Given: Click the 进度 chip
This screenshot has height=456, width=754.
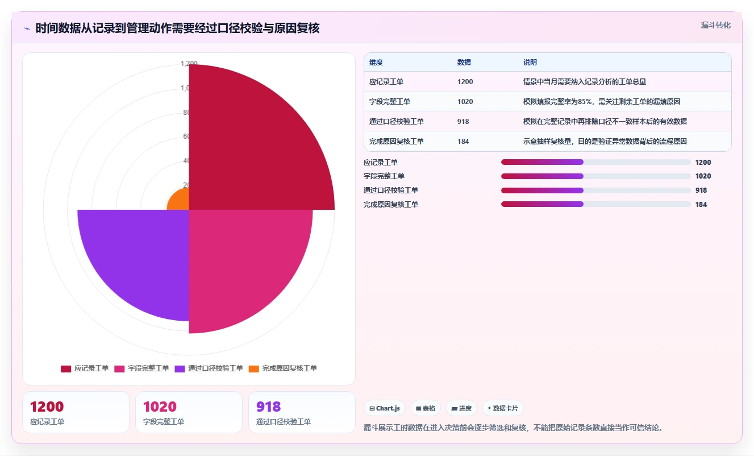Looking at the screenshot, I should click(461, 408).
